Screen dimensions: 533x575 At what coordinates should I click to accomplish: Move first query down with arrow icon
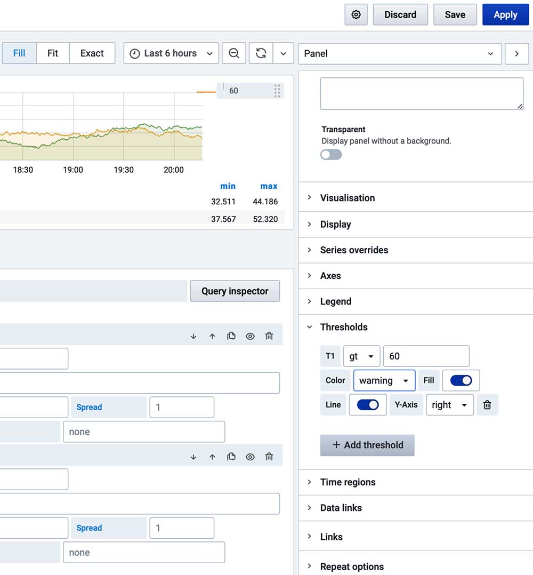[193, 336]
